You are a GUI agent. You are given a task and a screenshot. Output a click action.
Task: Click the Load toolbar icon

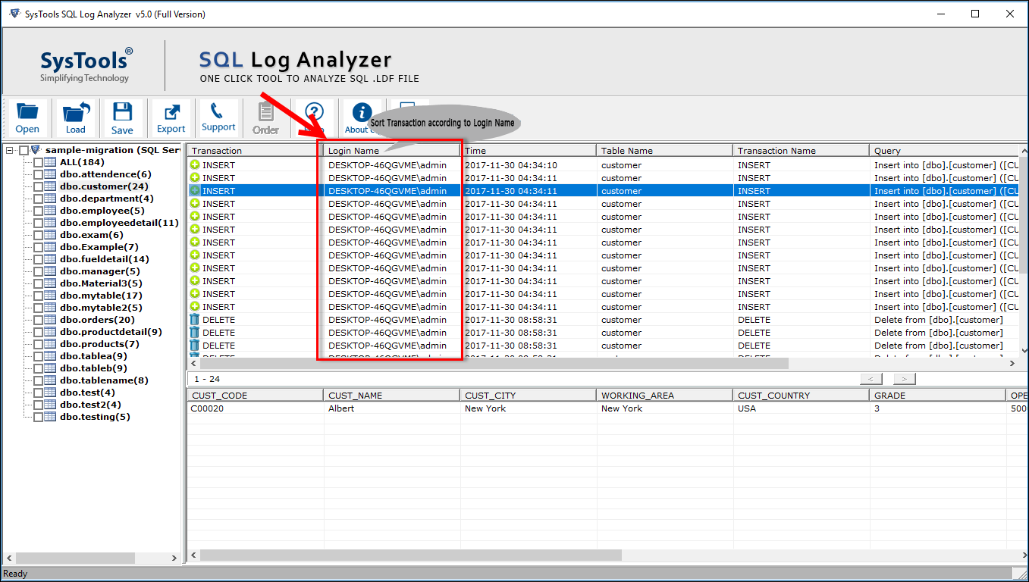click(x=76, y=112)
